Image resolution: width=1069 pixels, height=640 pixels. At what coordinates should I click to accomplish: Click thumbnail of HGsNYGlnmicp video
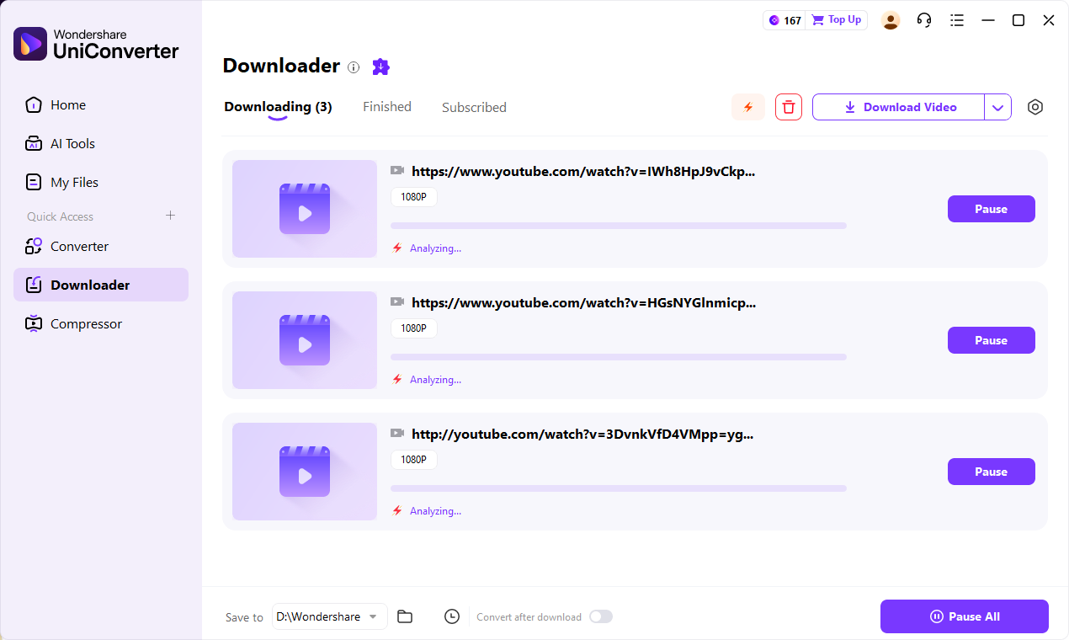pyautogui.click(x=305, y=340)
